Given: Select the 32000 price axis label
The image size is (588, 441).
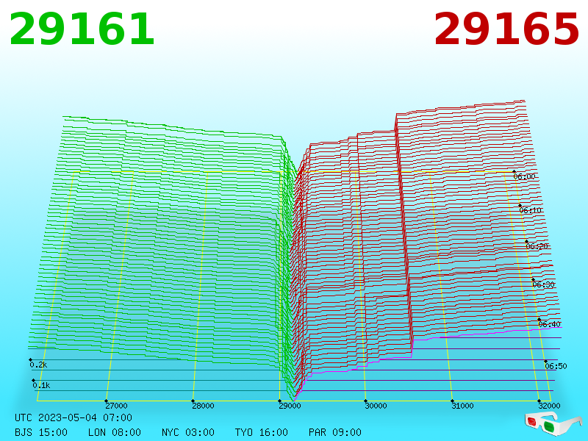Looking at the screenshot, I should pos(549,406).
